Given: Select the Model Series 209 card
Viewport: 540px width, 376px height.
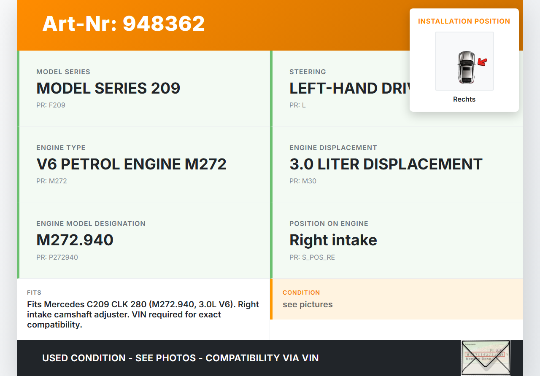Looking at the screenshot, I should [143, 89].
